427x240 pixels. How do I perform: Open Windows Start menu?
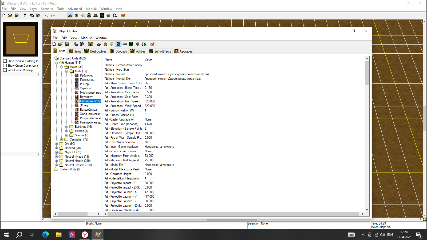(6, 235)
